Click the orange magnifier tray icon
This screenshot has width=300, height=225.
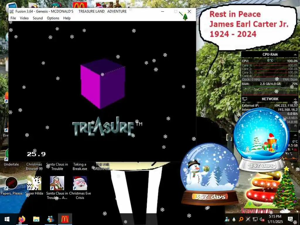coord(241,219)
